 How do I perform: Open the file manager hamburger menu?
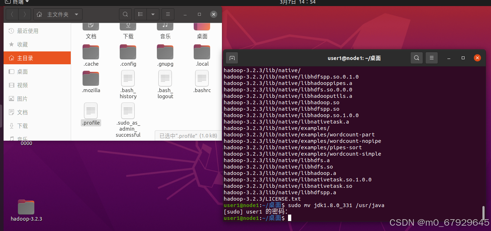point(168,14)
